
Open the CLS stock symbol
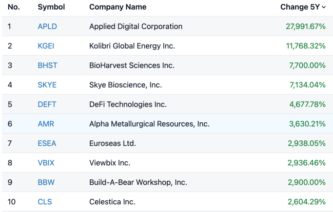pos(45,202)
